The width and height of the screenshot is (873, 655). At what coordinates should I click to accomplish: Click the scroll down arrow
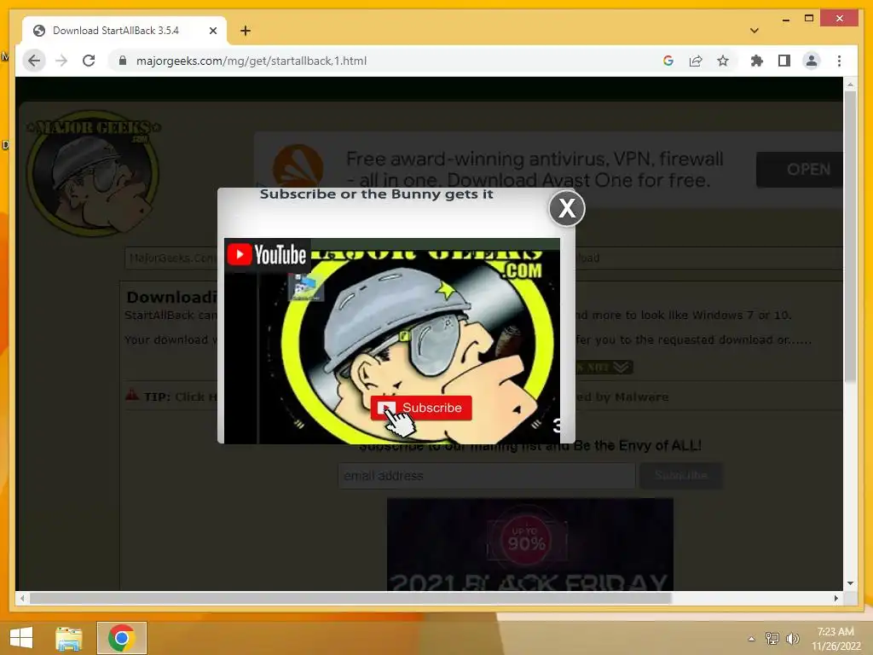[x=850, y=583]
